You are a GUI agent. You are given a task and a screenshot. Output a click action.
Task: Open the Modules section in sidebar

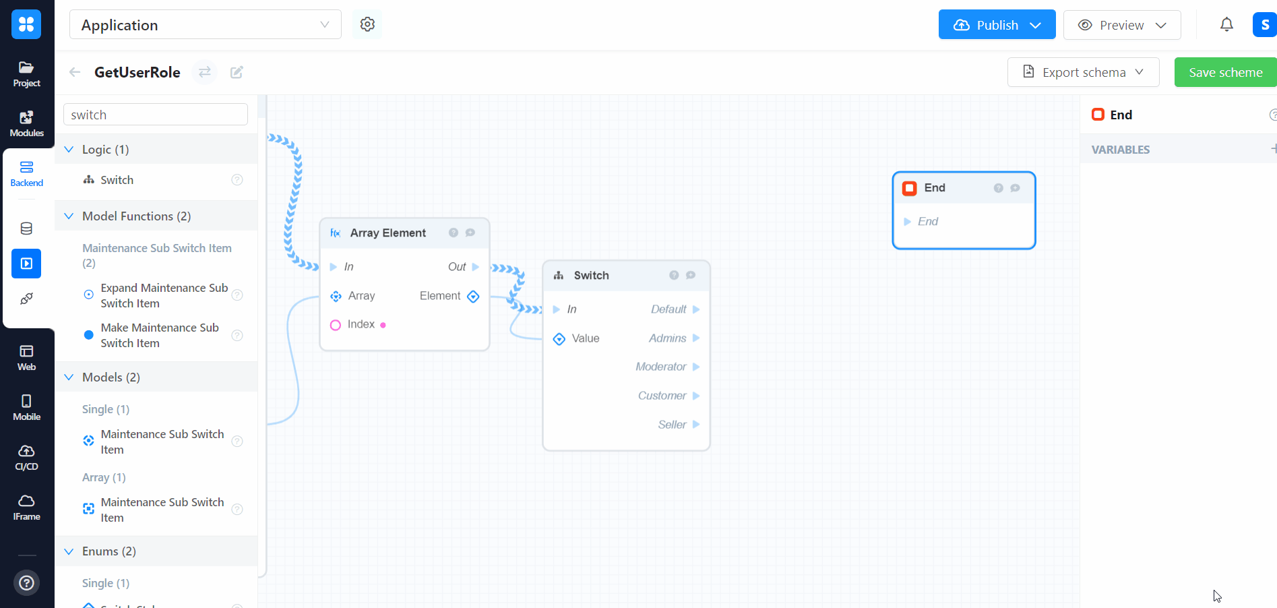[x=26, y=123]
